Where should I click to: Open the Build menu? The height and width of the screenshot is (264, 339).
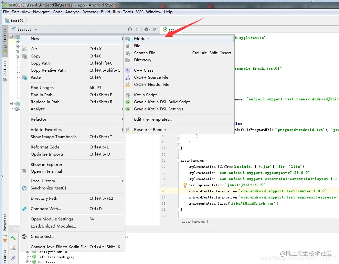pyautogui.click(x=105, y=12)
